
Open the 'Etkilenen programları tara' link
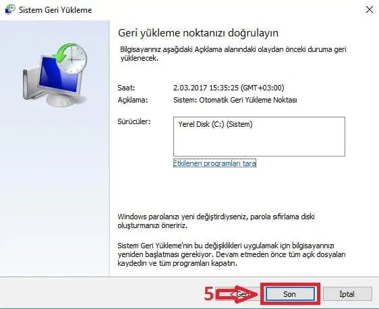click(x=214, y=163)
